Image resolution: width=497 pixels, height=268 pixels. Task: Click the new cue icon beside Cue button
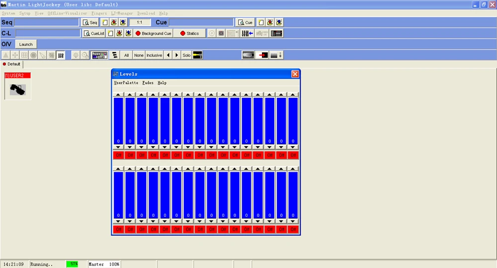tap(261, 22)
